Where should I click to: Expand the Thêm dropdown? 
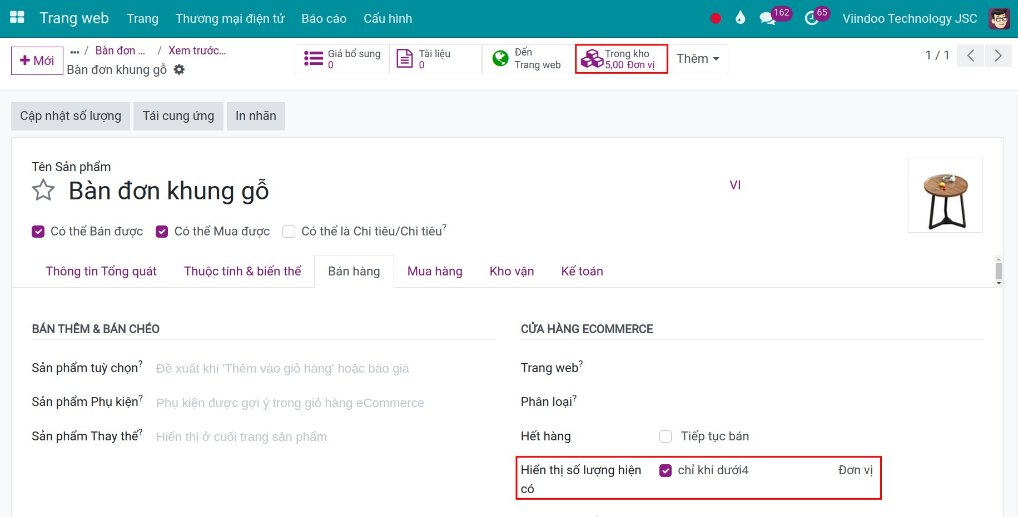click(x=698, y=59)
